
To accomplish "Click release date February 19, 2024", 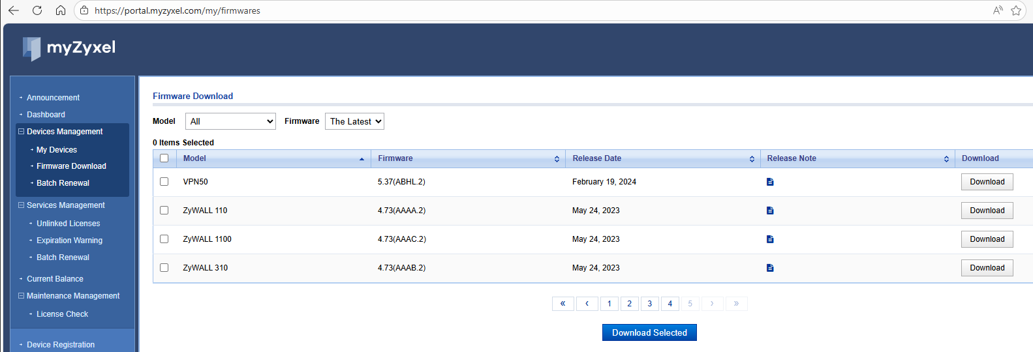I will pos(604,182).
